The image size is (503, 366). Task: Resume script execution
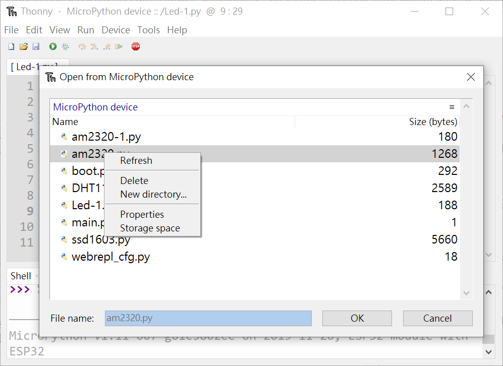119,46
